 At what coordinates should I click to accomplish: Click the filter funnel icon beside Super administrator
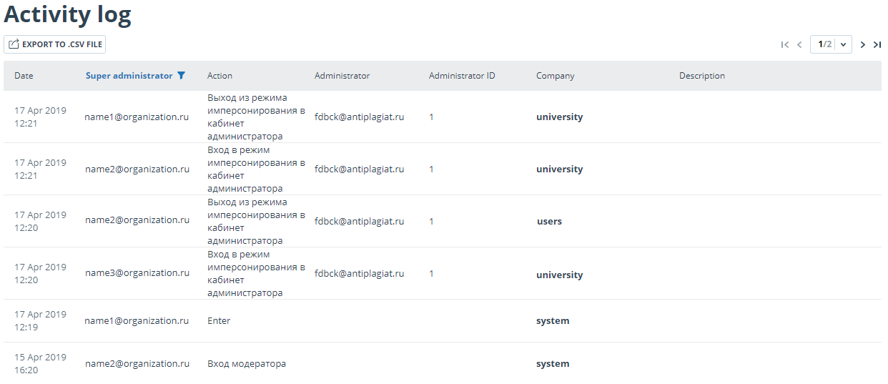coord(181,76)
